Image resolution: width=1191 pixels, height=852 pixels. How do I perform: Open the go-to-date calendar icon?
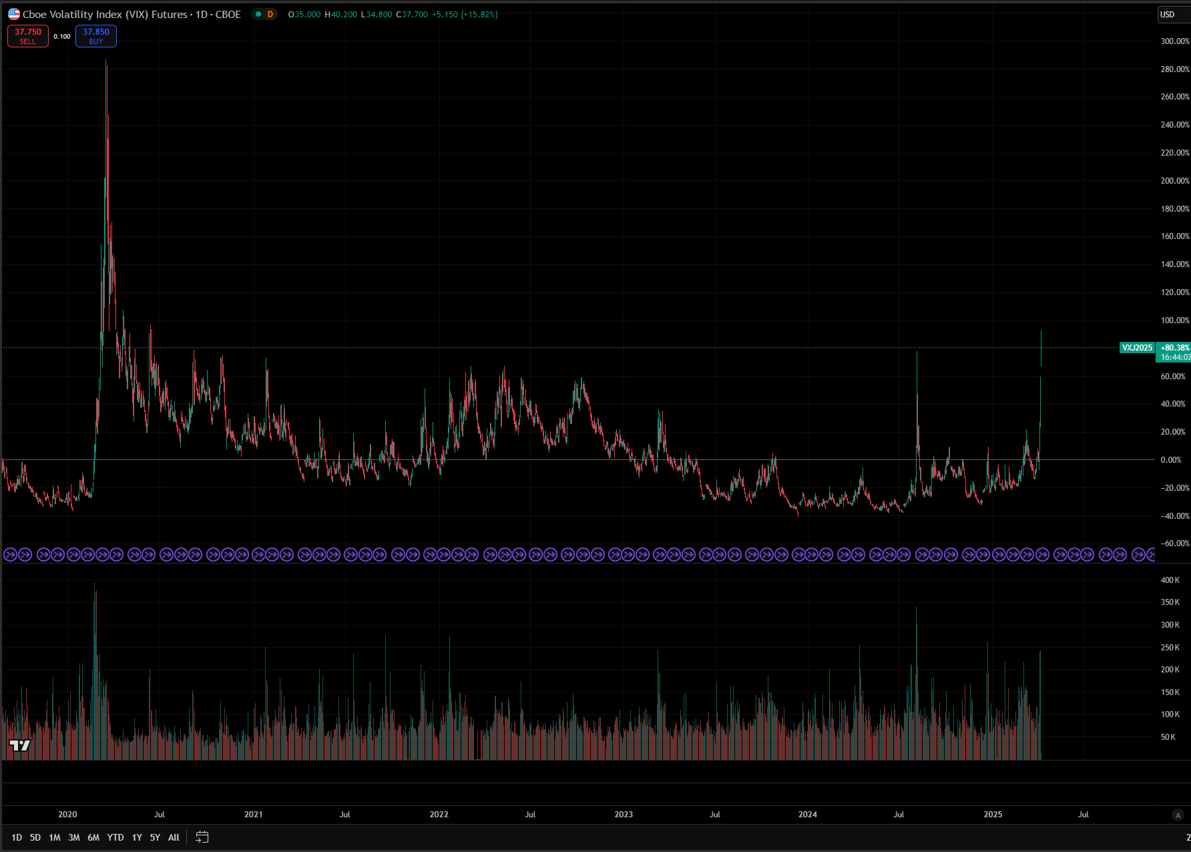point(202,837)
